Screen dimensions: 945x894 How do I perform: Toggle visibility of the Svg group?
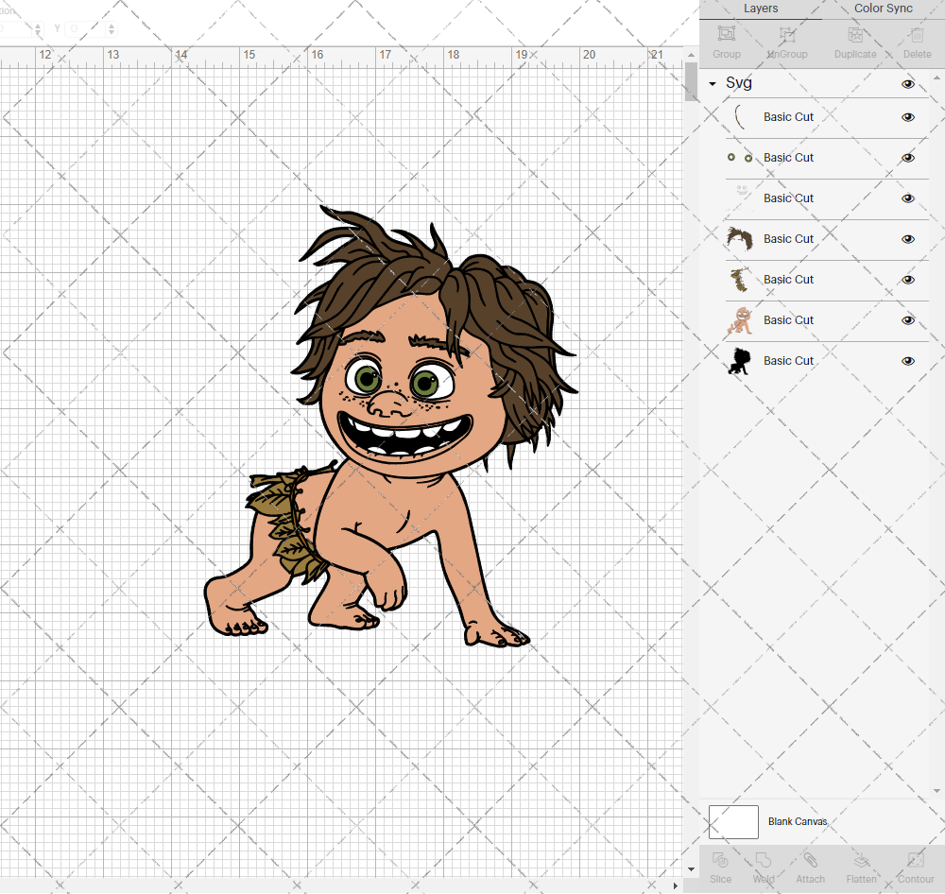907,84
